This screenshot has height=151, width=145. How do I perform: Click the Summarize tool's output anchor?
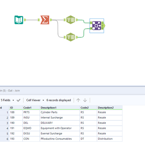coord(51,20)
